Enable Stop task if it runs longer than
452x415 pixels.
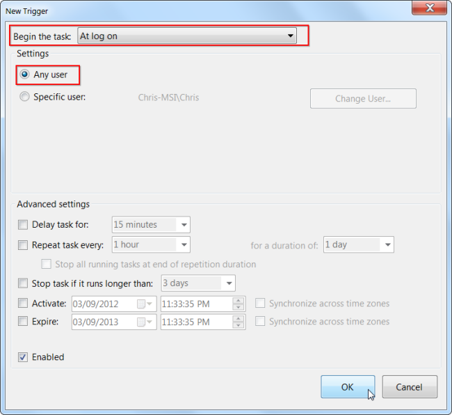point(23,283)
